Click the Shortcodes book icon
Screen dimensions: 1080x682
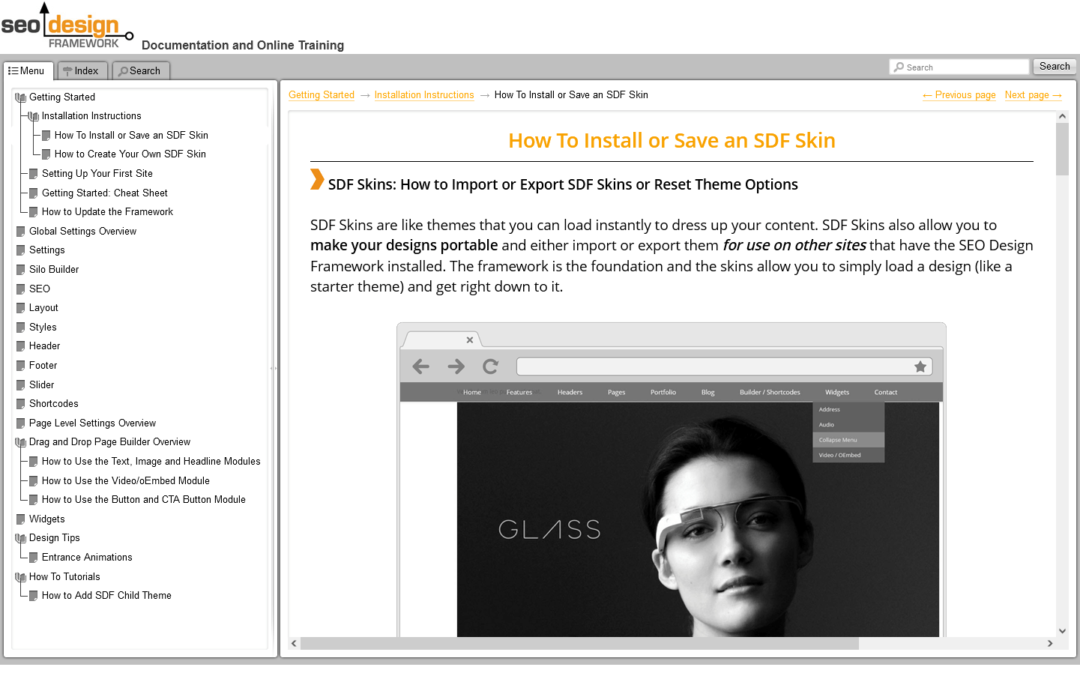21,404
